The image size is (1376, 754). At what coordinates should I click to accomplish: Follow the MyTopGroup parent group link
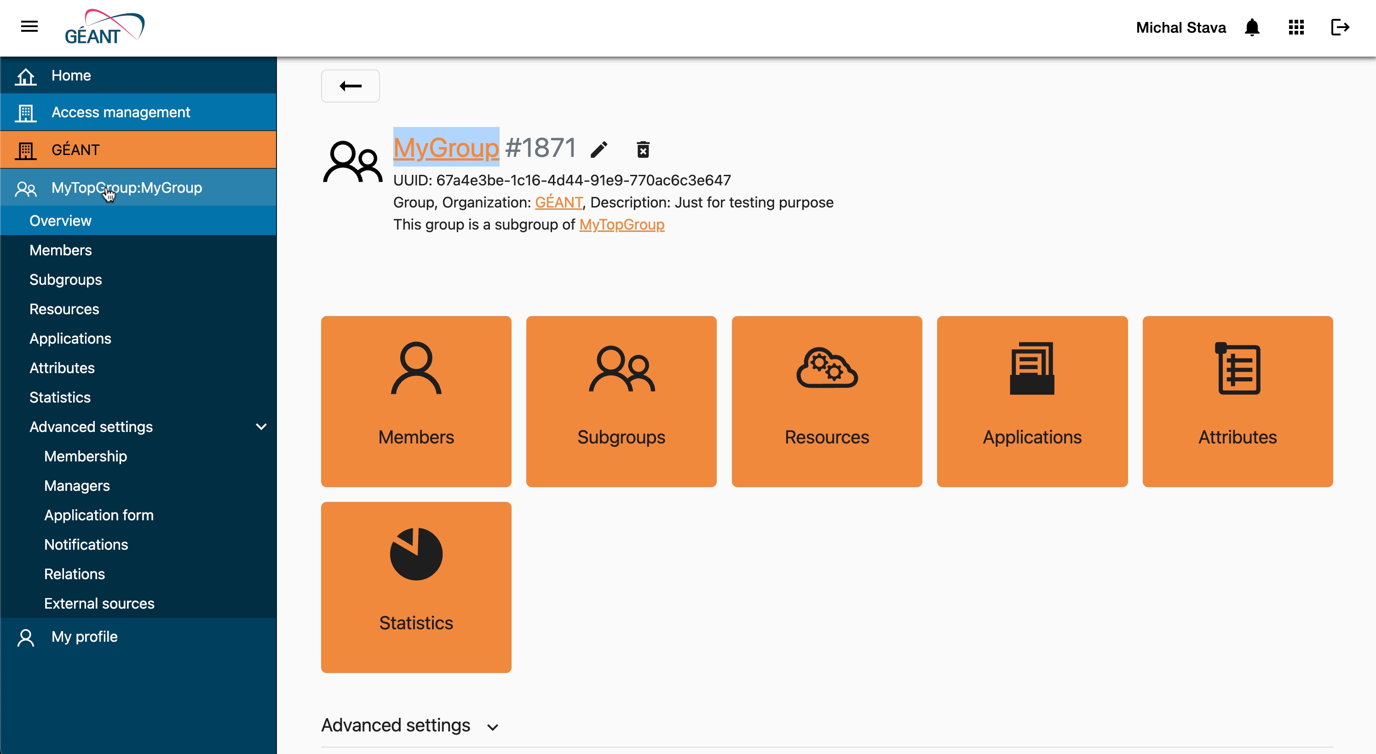pyautogui.click(x=622, y=224)
